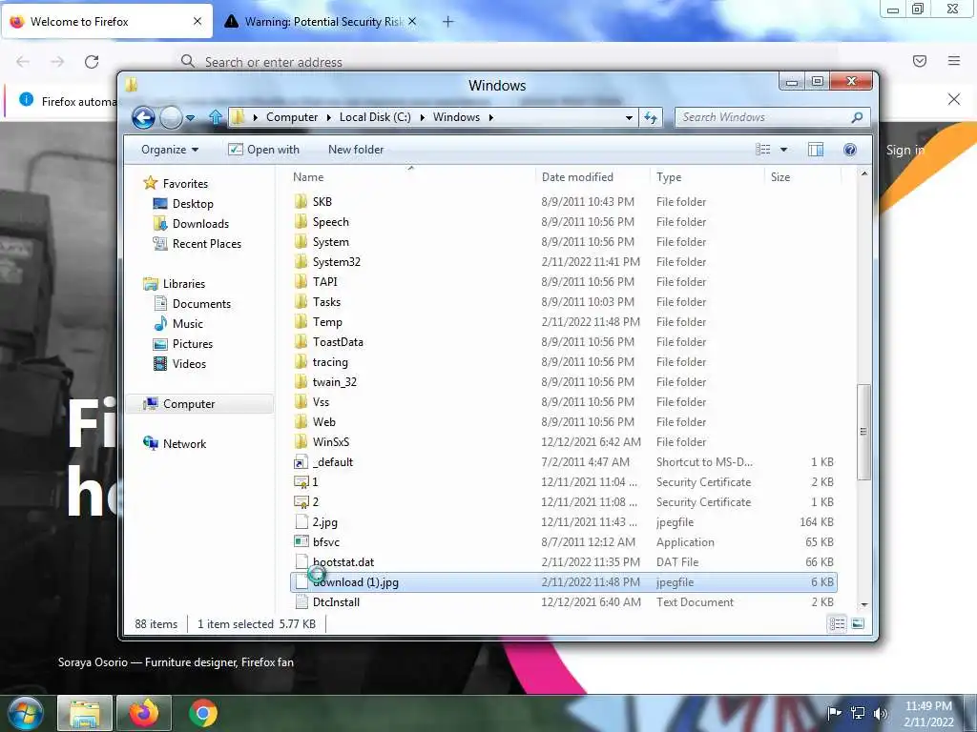Select the _default shortcut file icon
977x732 pixels.
tap(301, 462)
